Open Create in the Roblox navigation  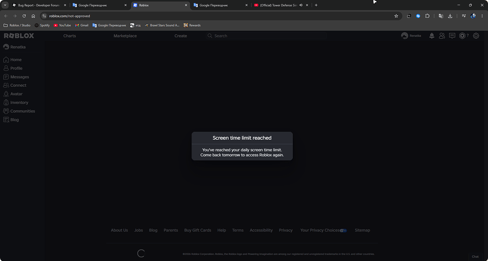pyautogui.click(x=181, y=36)
